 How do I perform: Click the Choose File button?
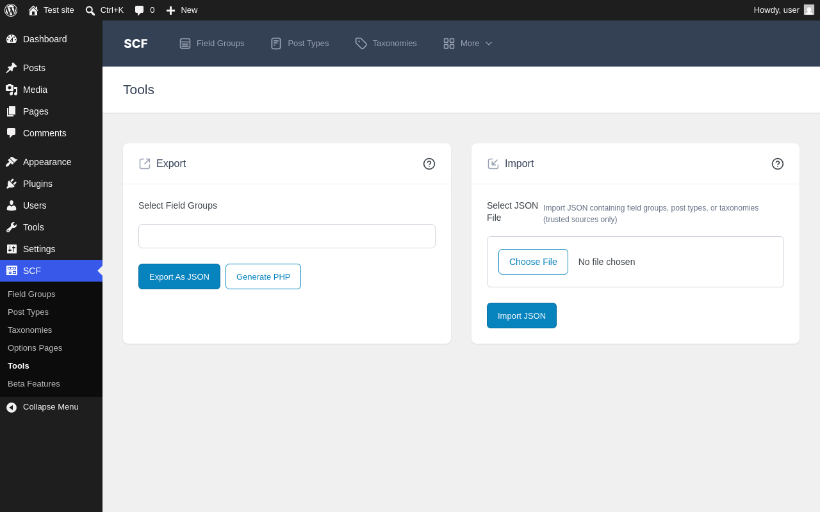533,262
